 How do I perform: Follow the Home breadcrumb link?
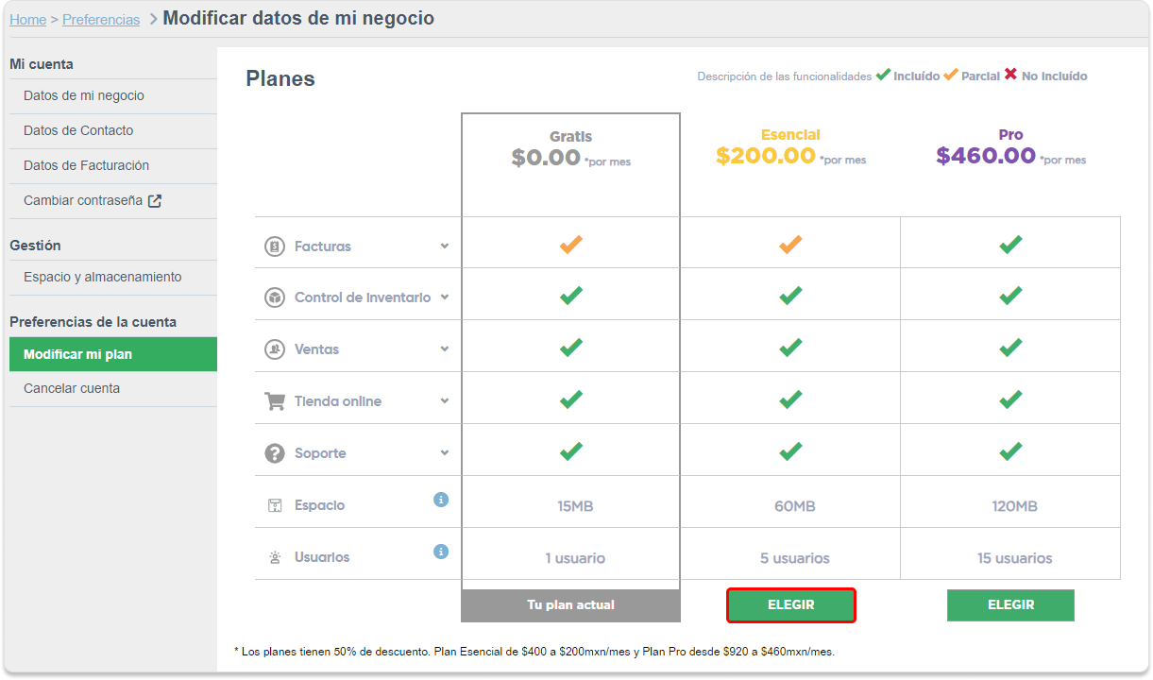click(x=27, y=20)
